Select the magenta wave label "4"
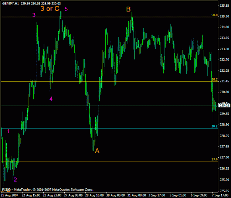The width and height of the screenshot is (231, 198). coord(51,99)
